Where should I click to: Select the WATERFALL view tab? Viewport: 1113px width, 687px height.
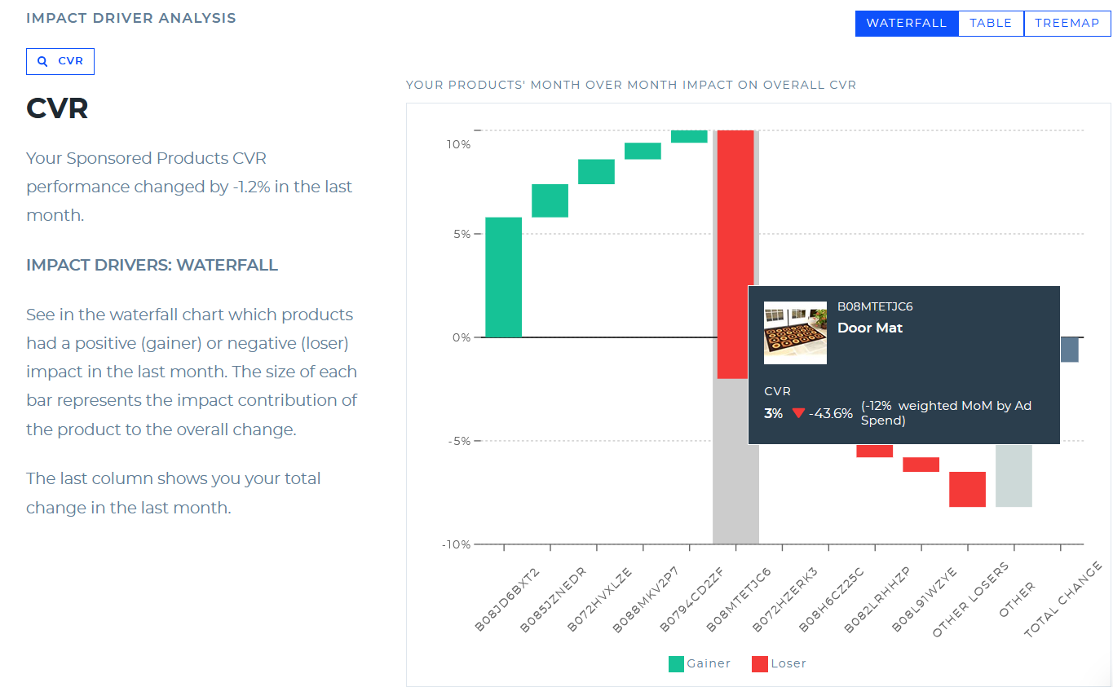(x=907, y=23)
